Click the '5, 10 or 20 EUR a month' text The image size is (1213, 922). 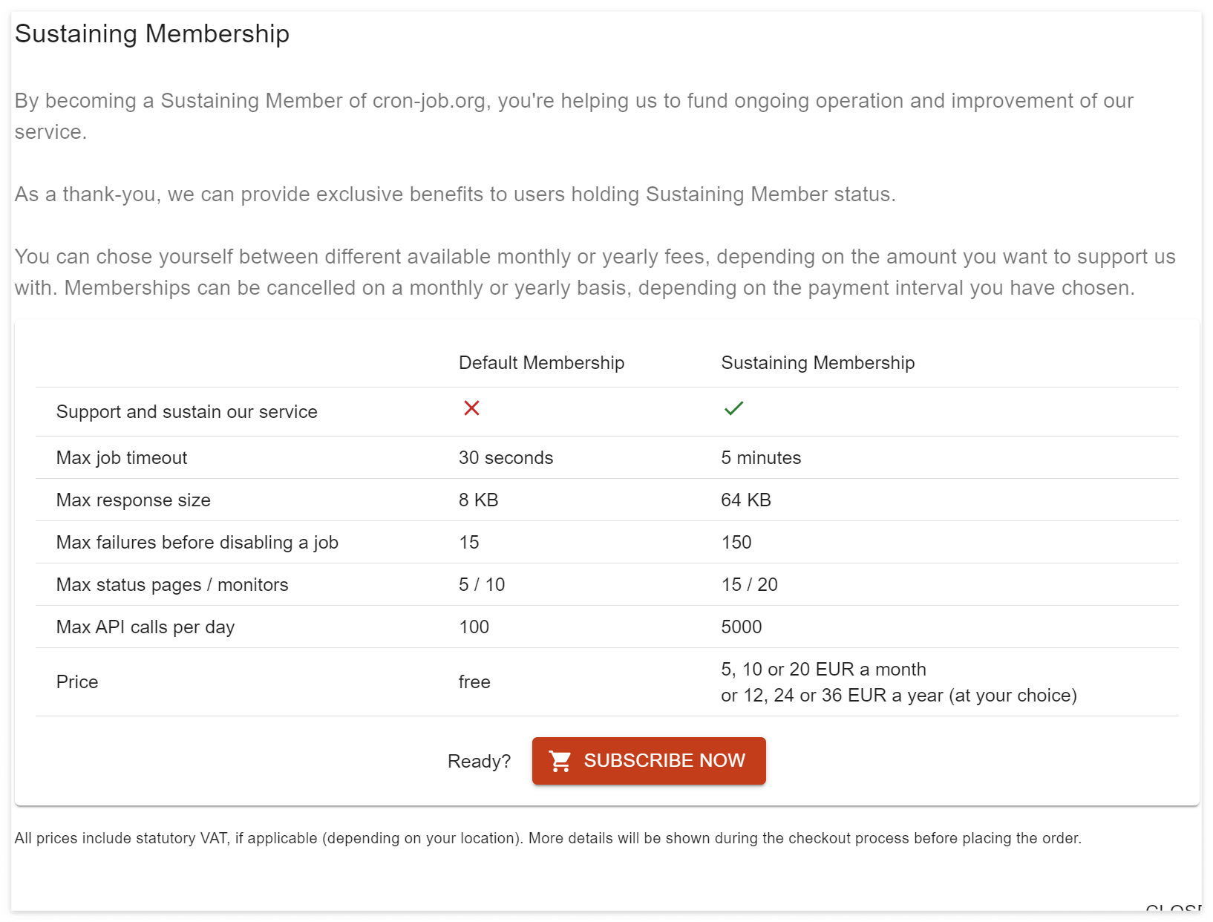(x=823, y=670)
